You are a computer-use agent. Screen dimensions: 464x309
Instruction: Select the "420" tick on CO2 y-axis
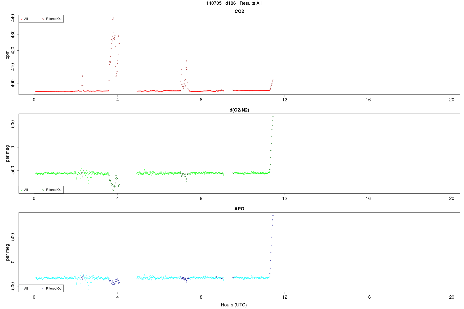(x=13, y=51)
